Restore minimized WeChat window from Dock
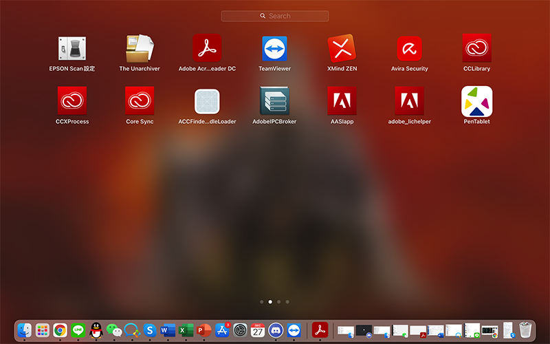The width and height of the screenshot is (550, 344). pyautogui.click(x=400, y=331)
